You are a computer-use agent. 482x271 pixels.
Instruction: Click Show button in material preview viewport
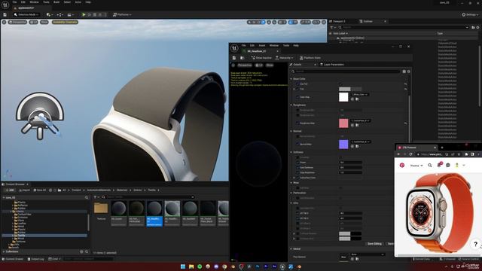click(270, 65)
